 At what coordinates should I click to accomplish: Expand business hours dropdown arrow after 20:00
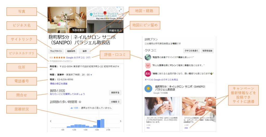[x=91, y=75]
